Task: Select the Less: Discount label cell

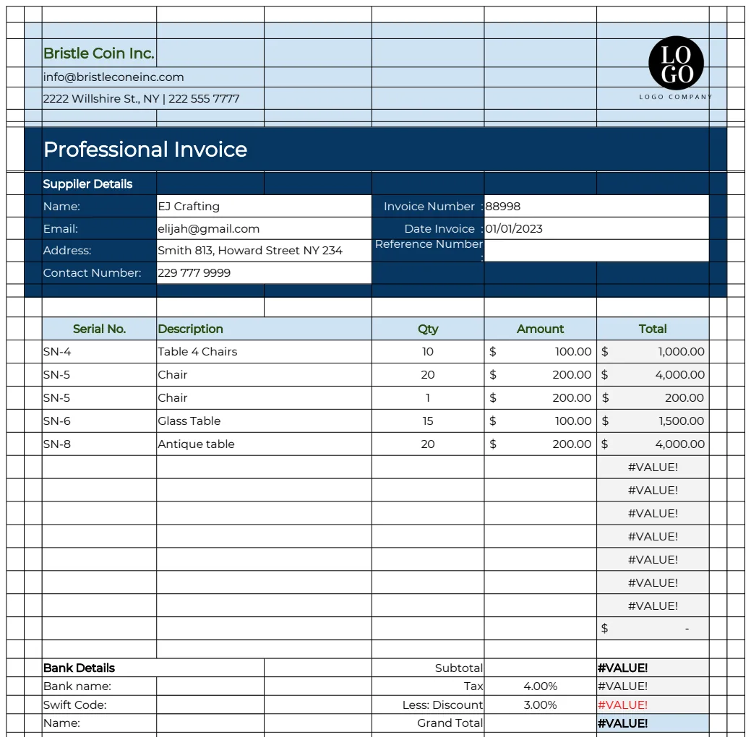Action: (x=428, y=705)
